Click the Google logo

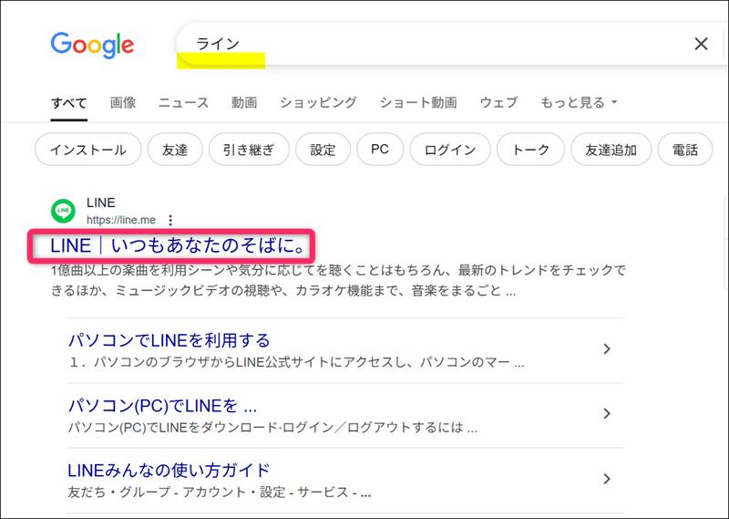pos(92,46)
